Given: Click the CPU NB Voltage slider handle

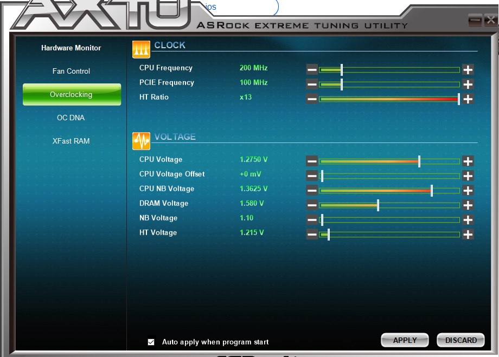Looking at the screenshot, I should click(x=432, y=191).
